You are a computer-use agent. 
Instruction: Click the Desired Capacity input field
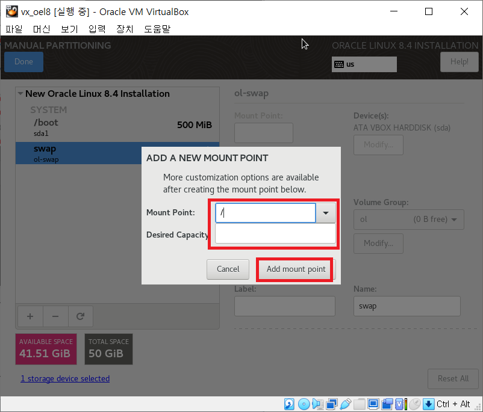click(x=275, y=233)
